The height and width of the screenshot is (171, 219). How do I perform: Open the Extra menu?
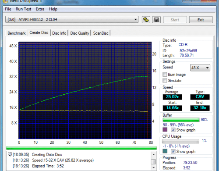click(x=40, y=9)
